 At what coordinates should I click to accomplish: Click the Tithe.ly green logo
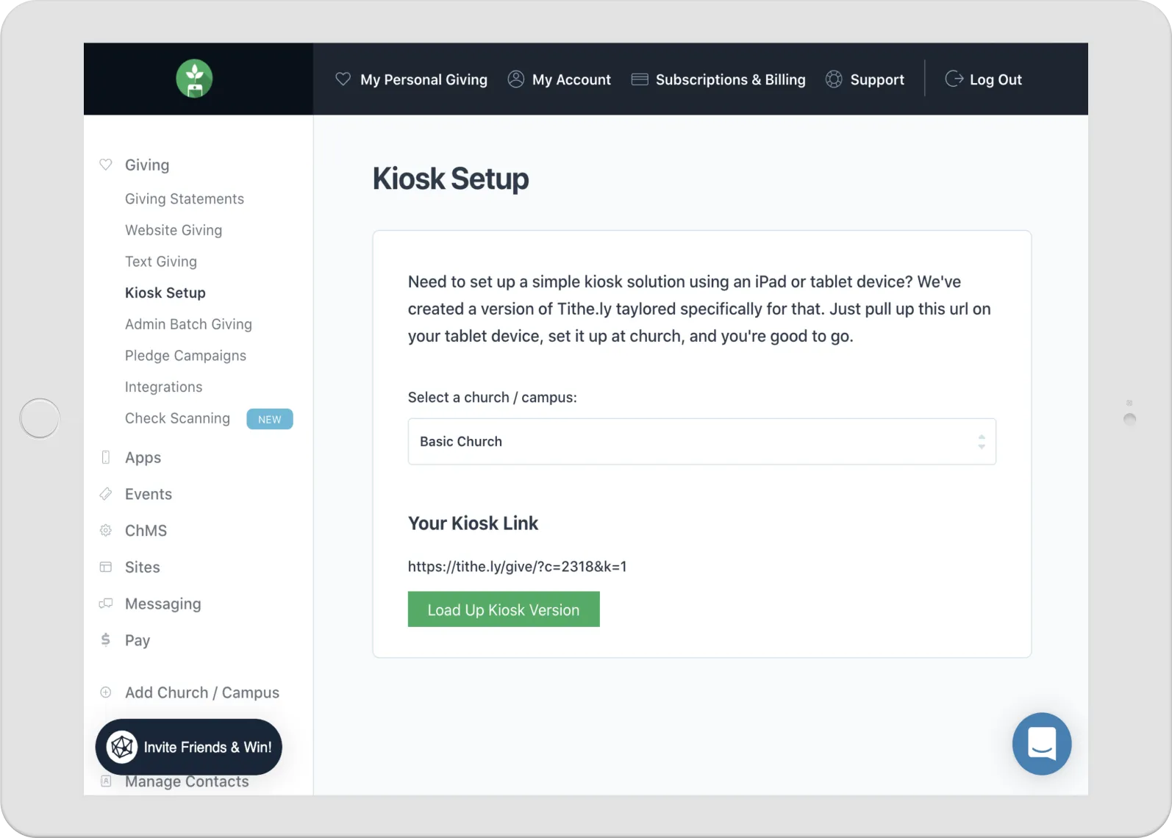194,79
